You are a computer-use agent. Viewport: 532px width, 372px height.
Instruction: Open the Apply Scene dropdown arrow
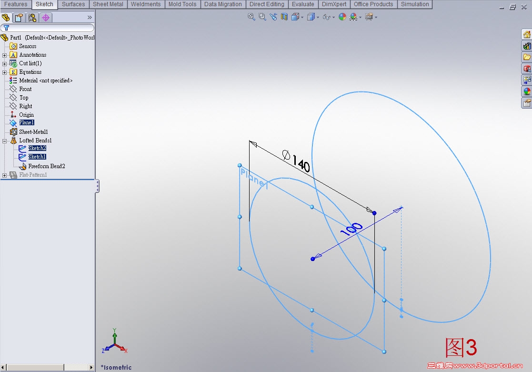click(361, 17)
